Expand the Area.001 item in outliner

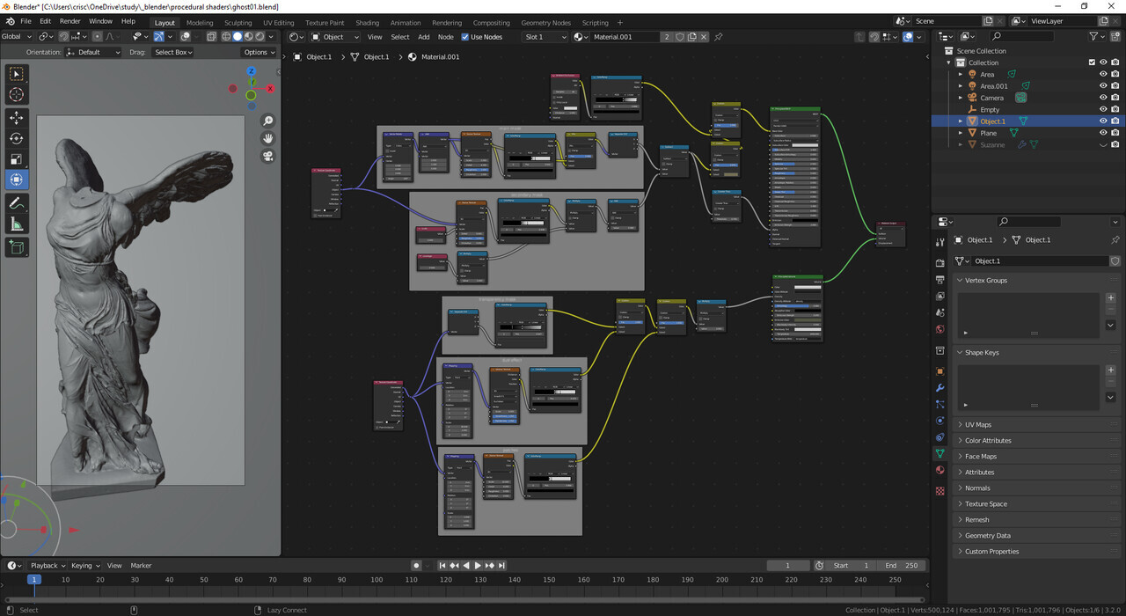[x=961, y=86]
